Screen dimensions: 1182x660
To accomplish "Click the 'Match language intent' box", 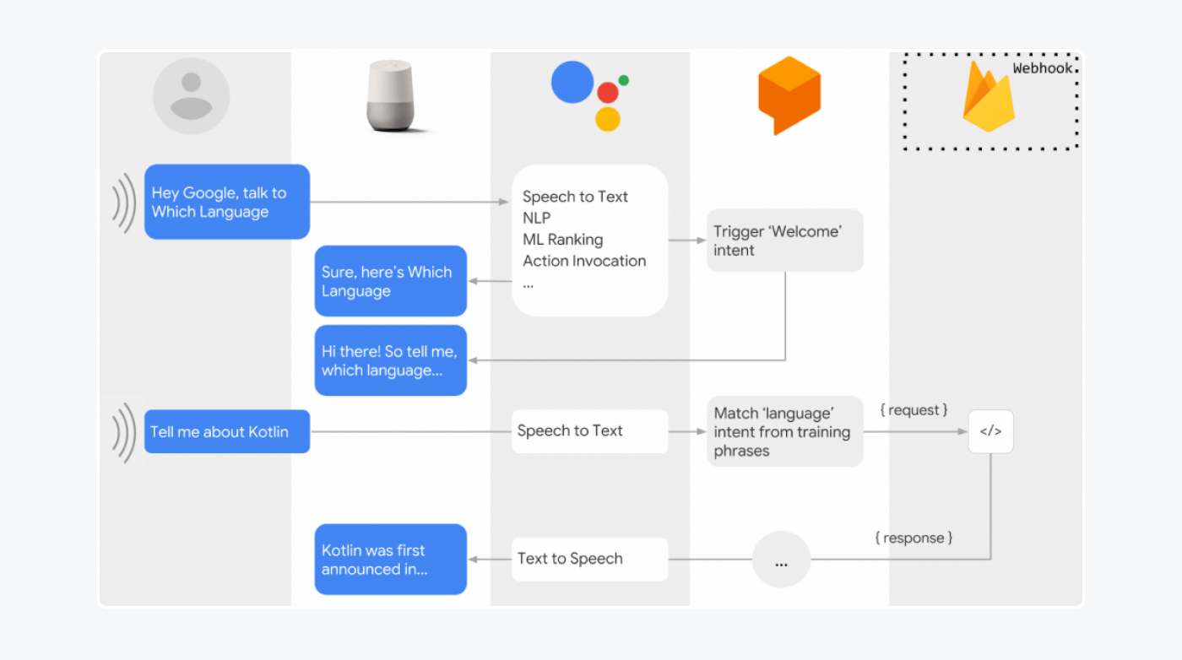I will (784, 431).
